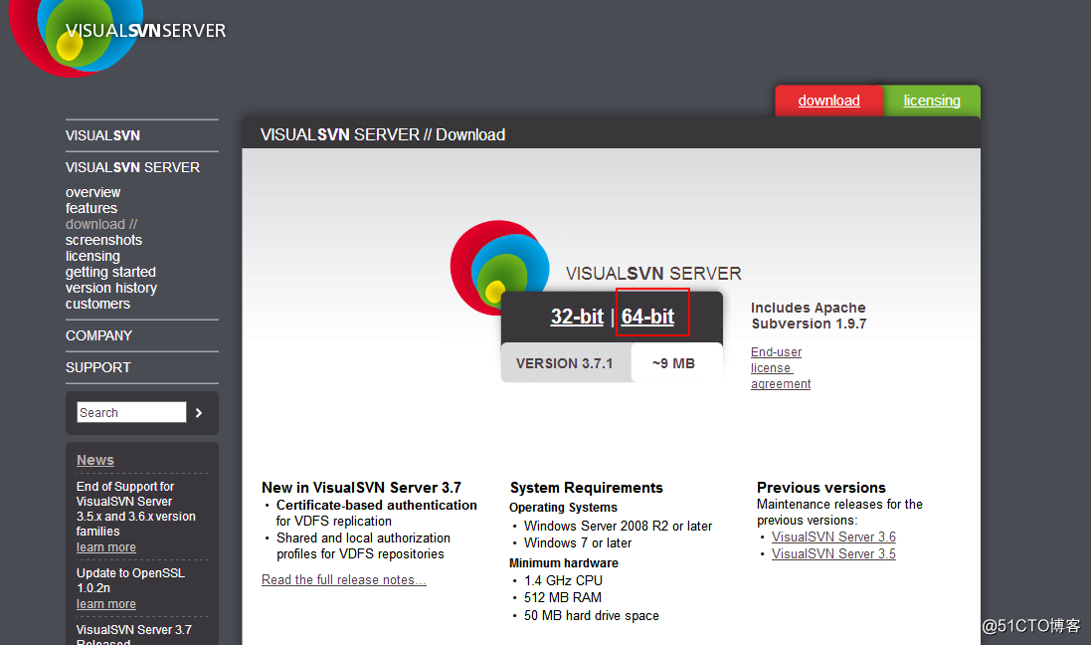This screenshot has height=645, width=1091.
Task: Click the 1.4 GHz CPU requirement
Action: [563, 581]
